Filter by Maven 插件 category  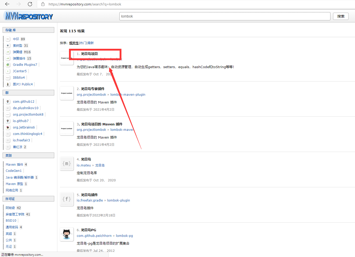point(14,164)
